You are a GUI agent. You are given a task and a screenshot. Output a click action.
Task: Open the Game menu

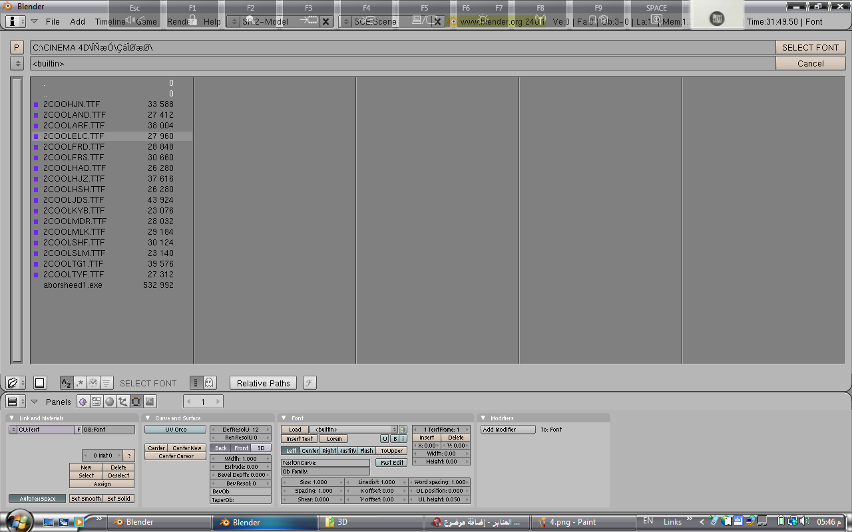click(146, 21)
